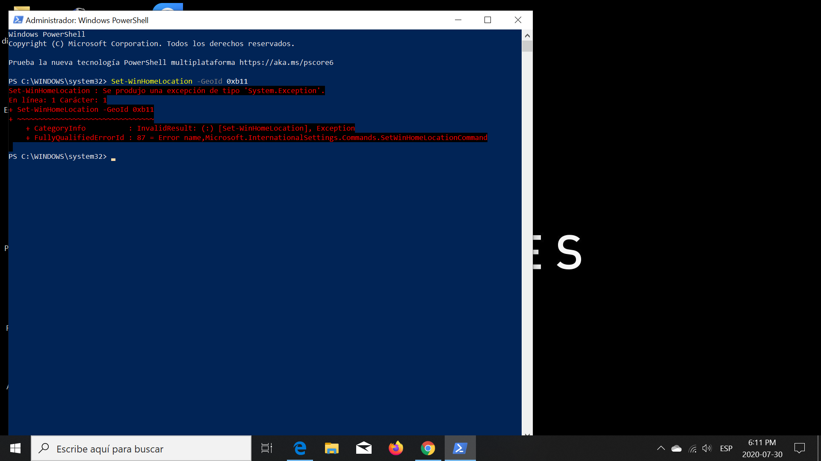Click the Windows Start button
The width and height of the screenshot is (821, 461).
[15, 448]
